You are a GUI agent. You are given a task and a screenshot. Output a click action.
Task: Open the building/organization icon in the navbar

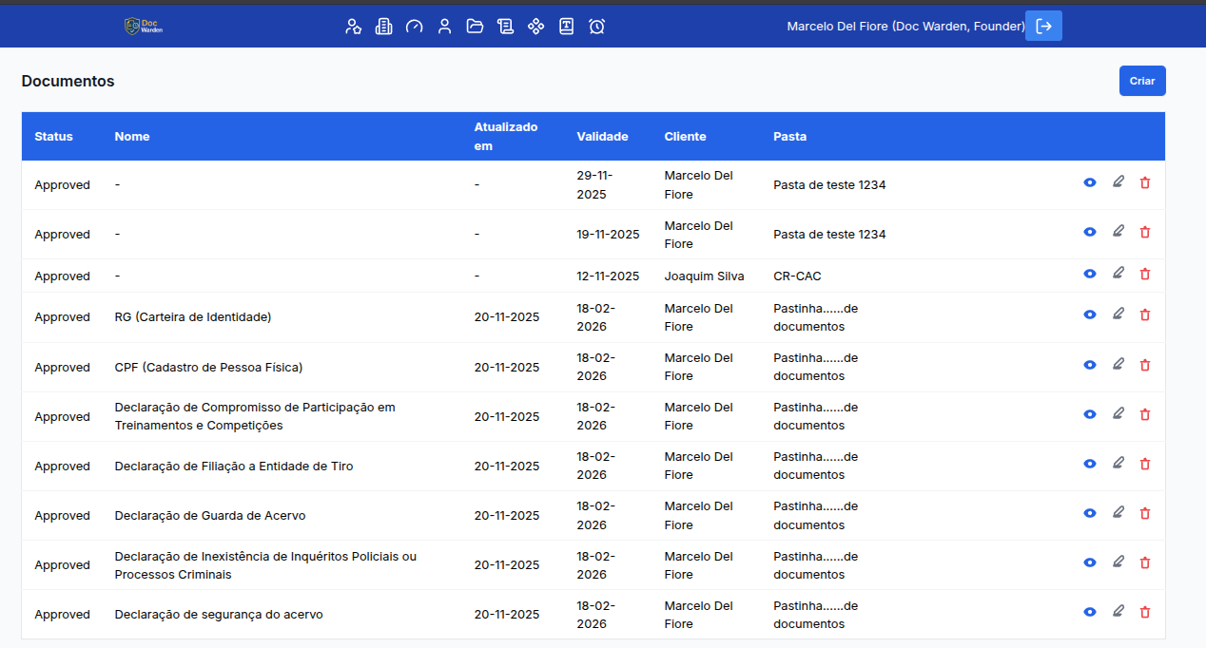pyautogui.click(x=384, y=26)
